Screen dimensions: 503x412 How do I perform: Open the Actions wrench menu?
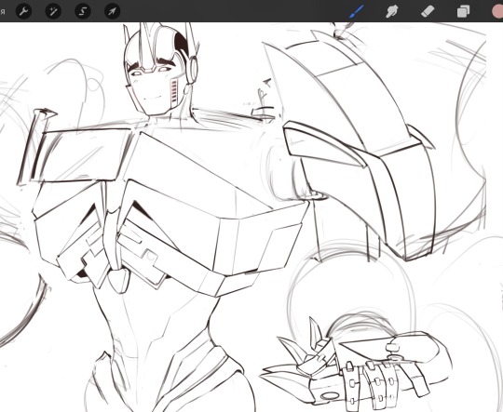click(23, 12)
